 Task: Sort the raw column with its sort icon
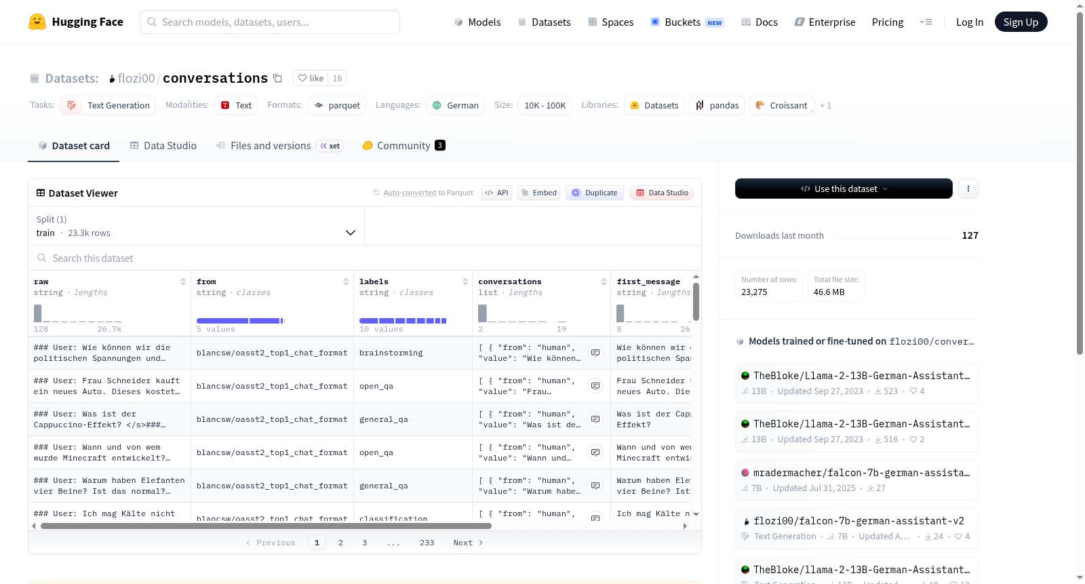(x=183, y=281)
